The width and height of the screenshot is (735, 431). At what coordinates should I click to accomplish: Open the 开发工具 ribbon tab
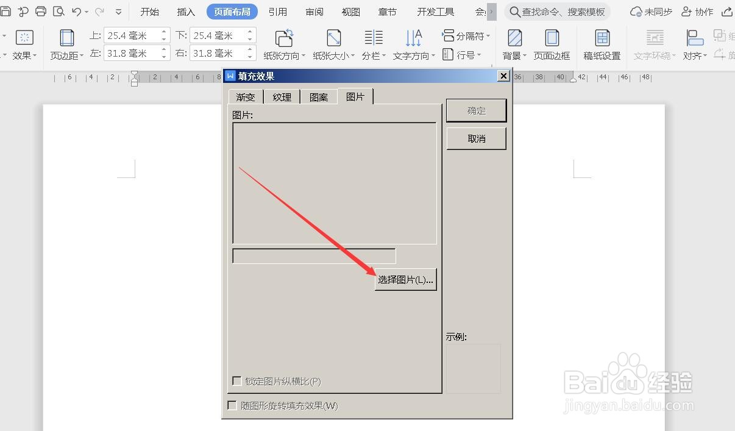[436, 12]
